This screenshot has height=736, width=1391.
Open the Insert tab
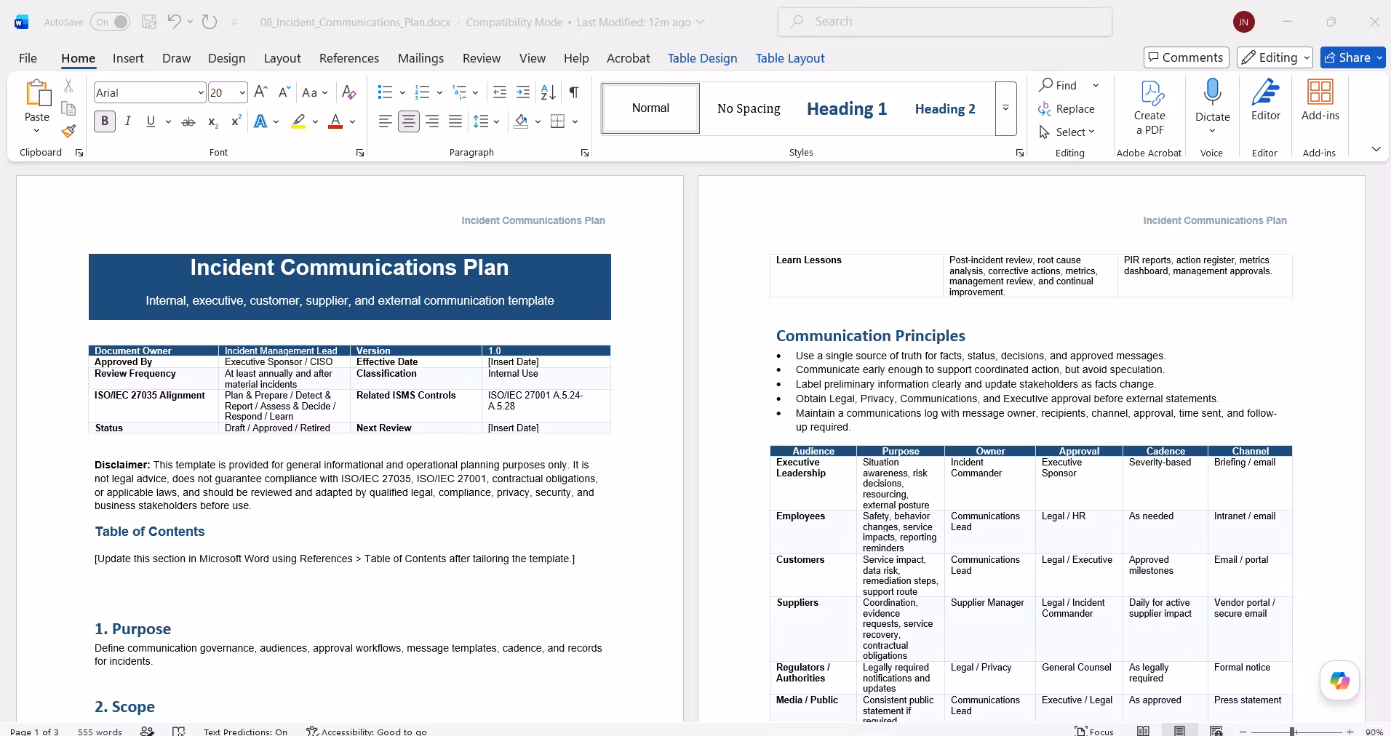click(128, 58)
